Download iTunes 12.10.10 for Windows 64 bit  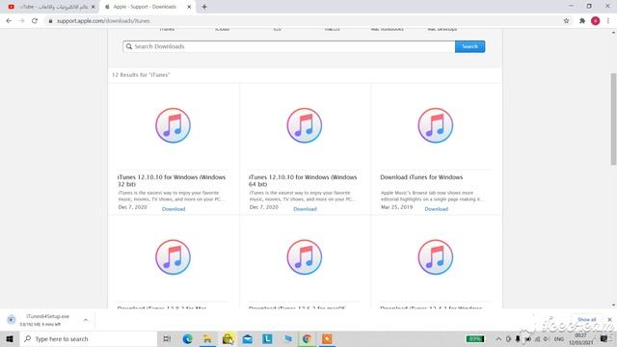305,209
